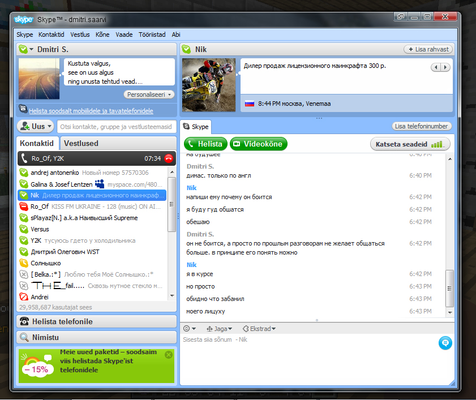476x400 pixels.
Task: Click the group icon beside Galina & Josef Lentzen
Action: point(100,184)
